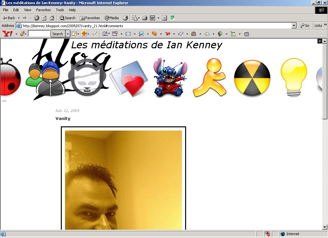Click the Yahoo toolbar Search button
The height and width of the screenshot is (238, 328).
[x=58, y=34]
